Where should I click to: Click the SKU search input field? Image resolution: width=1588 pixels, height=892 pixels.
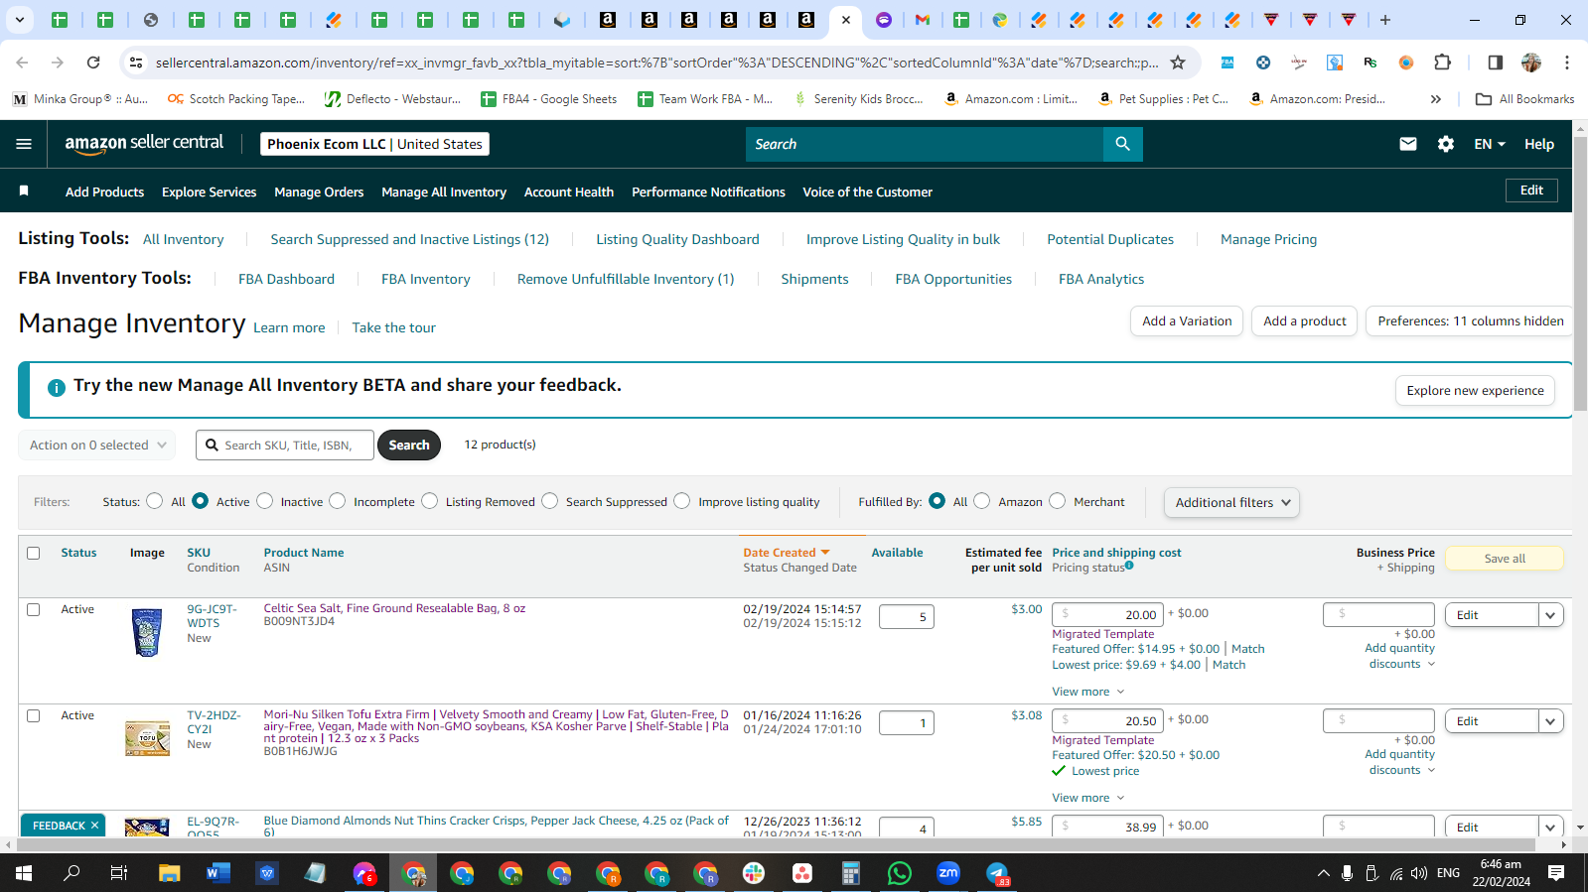coord(285,446)
